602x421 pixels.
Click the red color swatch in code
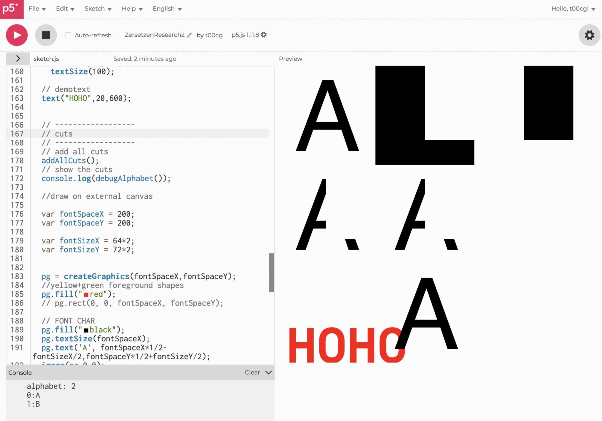(86, 295)
